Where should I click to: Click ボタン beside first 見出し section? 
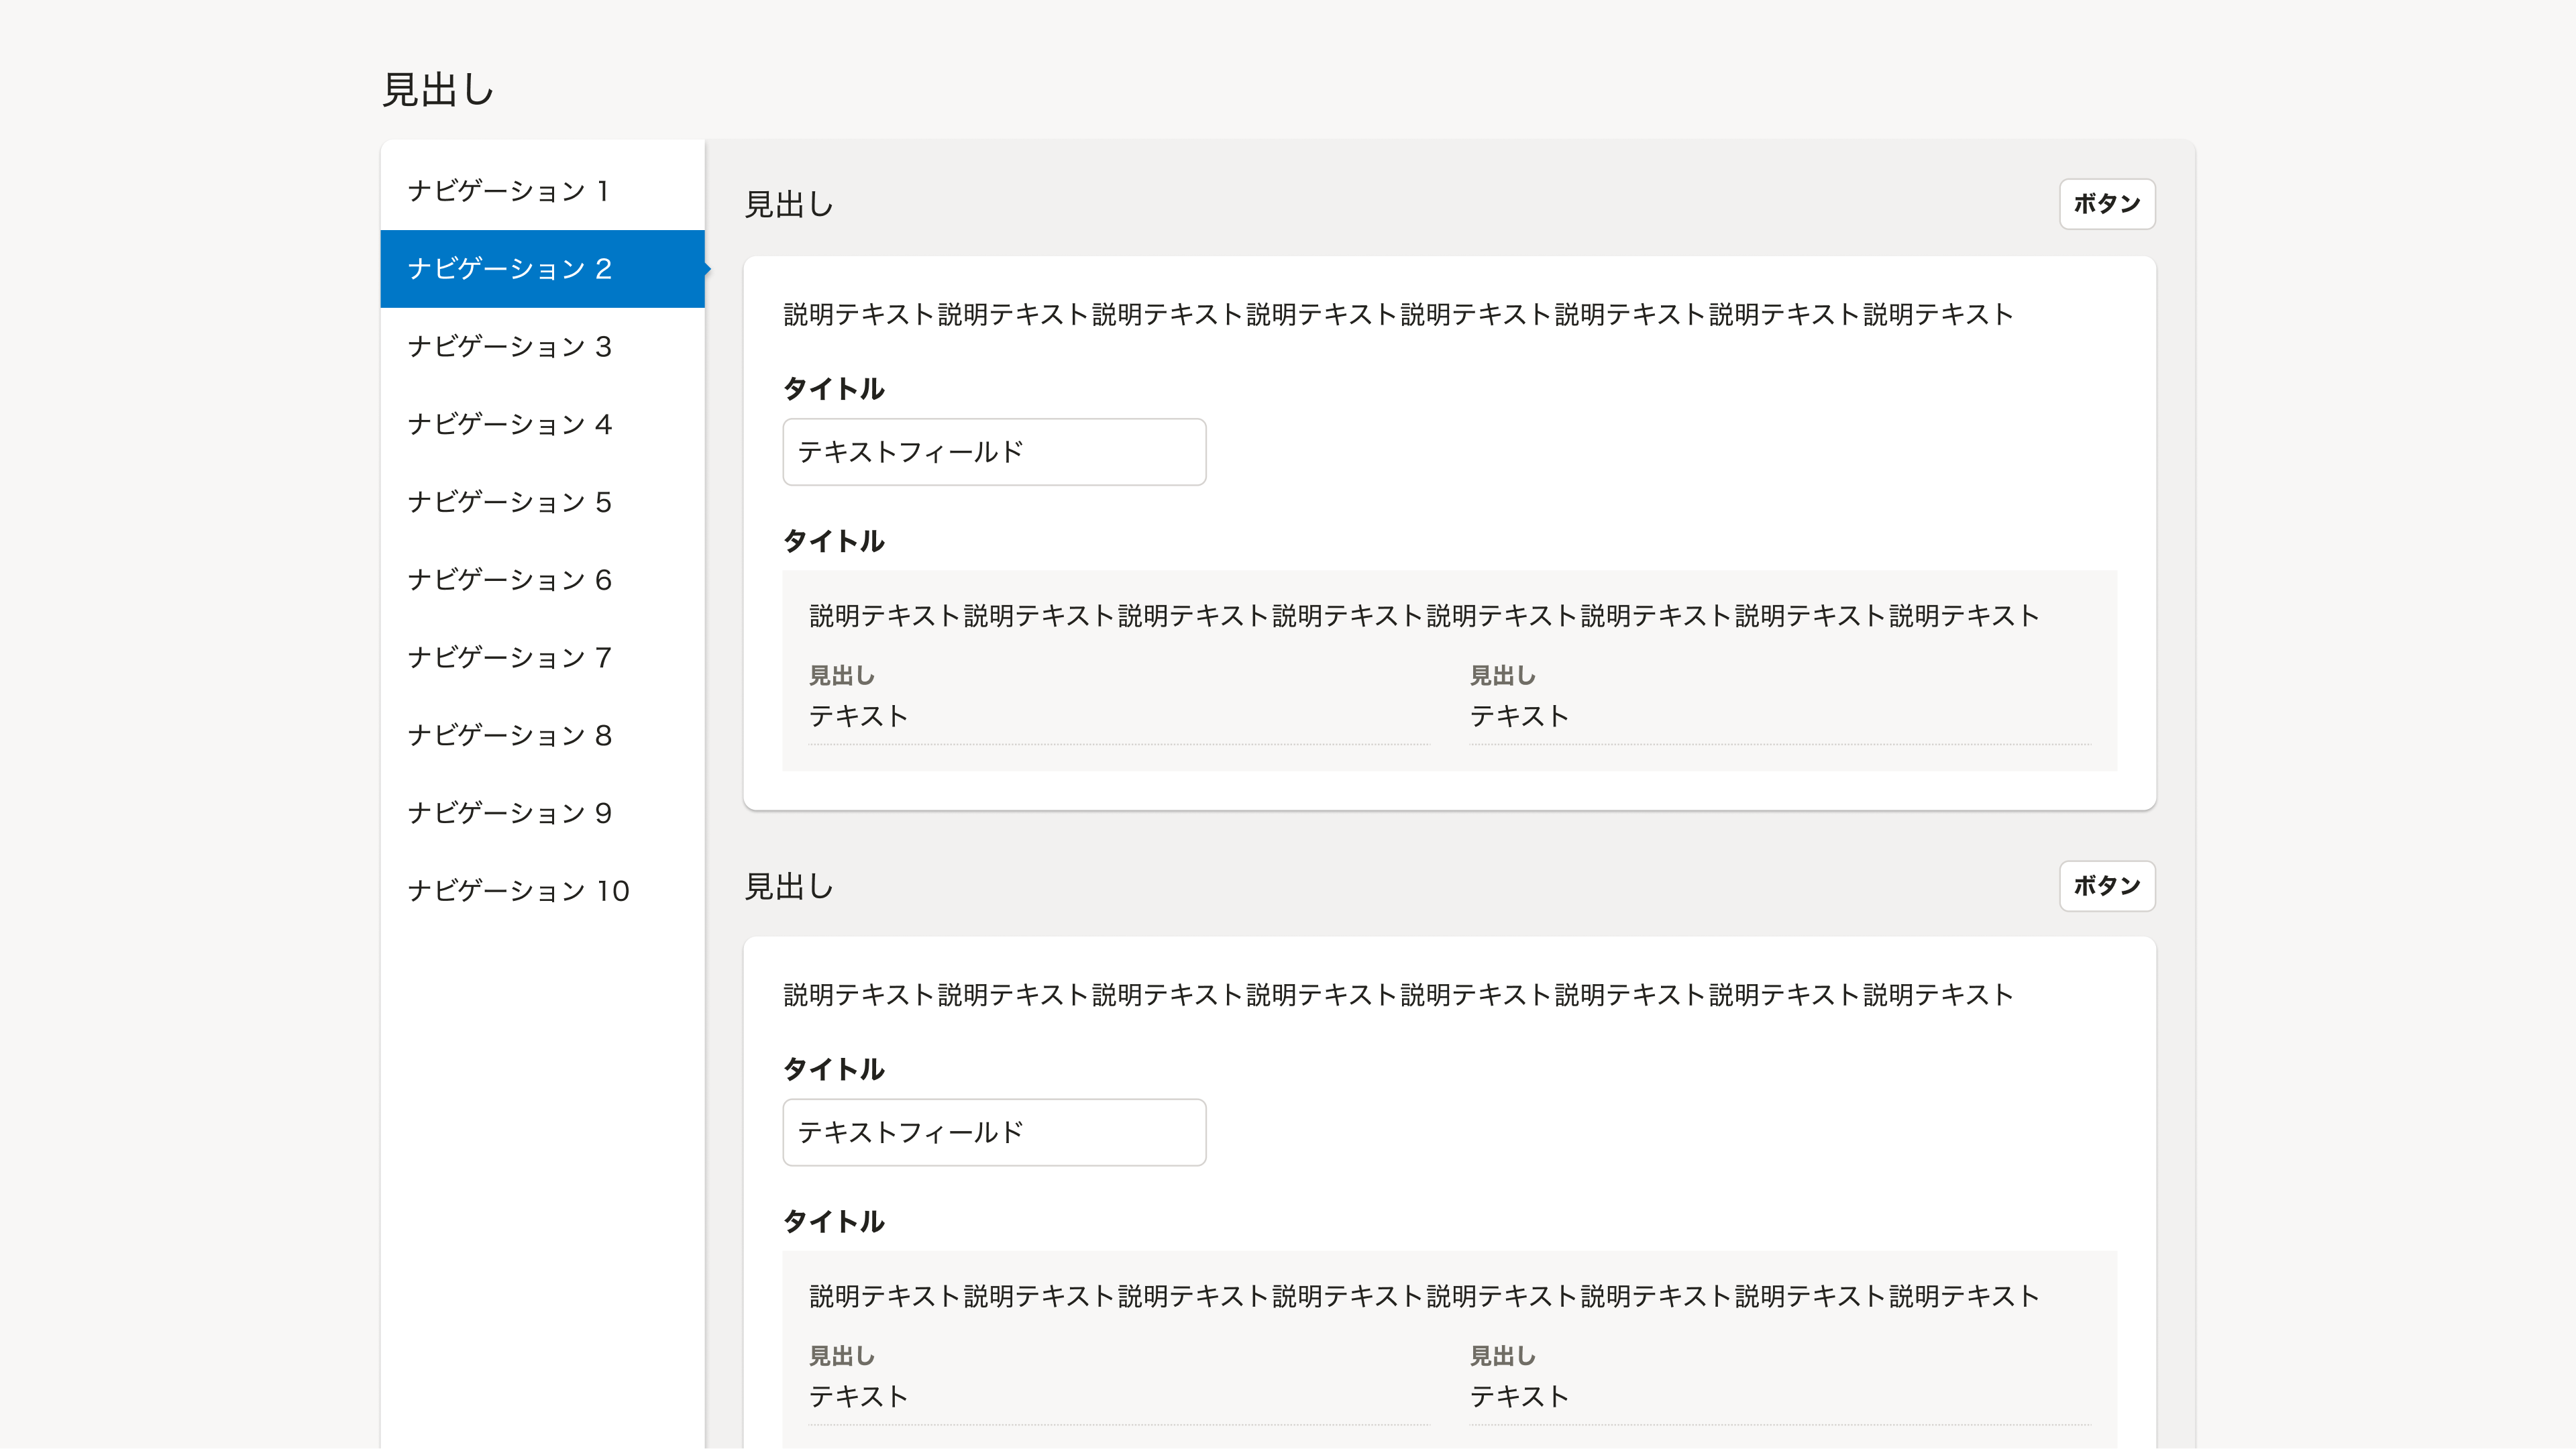pyautogui.click(x=2106, y=204)
